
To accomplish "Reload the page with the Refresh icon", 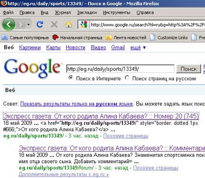I will coord(40,24).
